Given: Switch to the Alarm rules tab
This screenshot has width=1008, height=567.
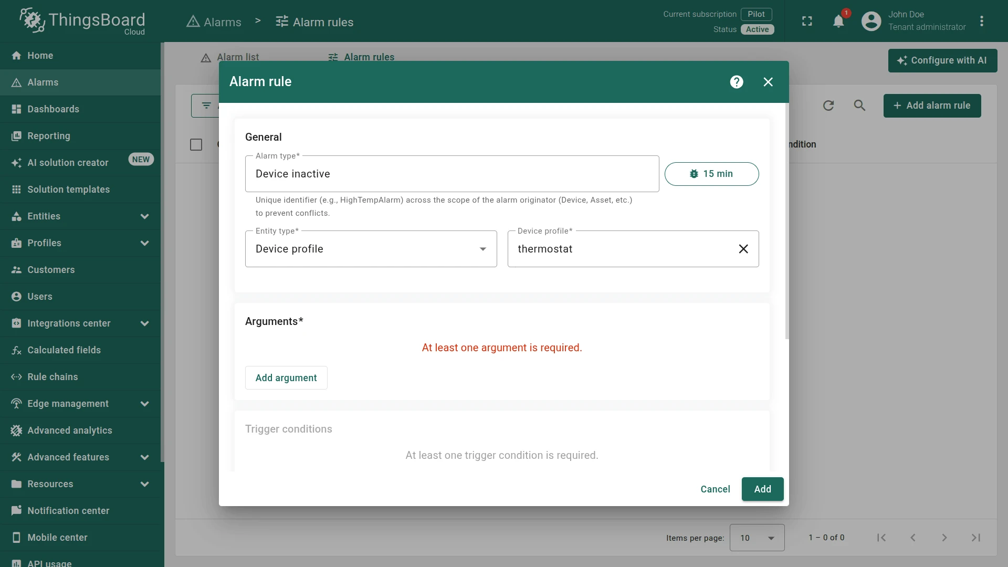Looking at the screenshot, I should (361, 57).
